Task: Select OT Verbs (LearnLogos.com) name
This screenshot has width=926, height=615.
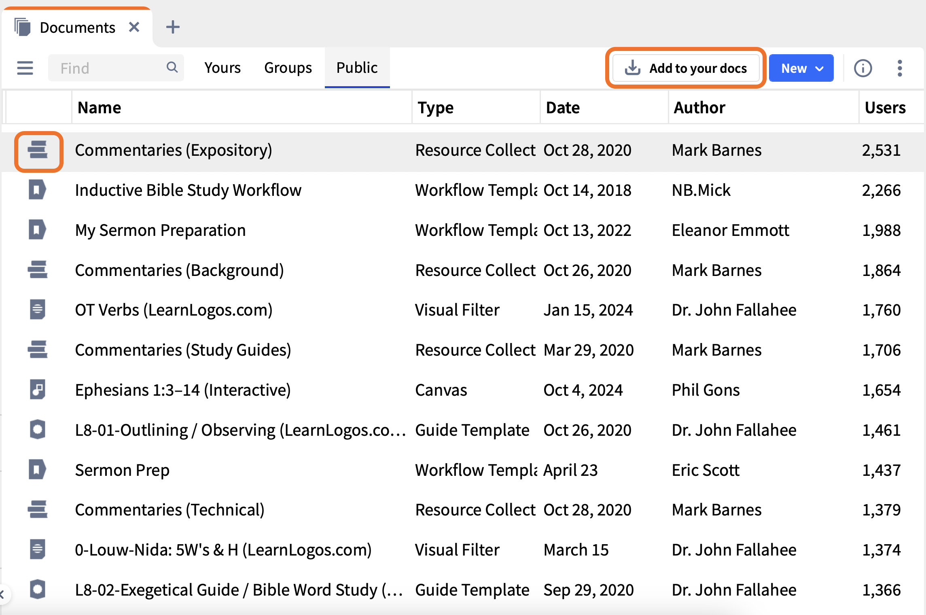Action: tap(174, 310)
